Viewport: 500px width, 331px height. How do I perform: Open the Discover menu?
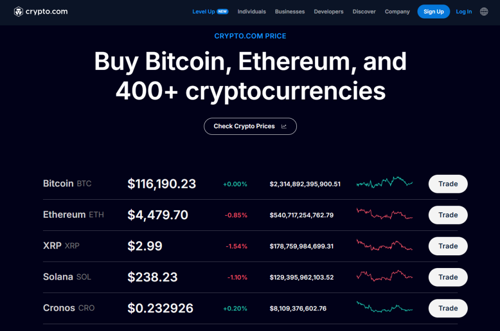click(364, 12)
